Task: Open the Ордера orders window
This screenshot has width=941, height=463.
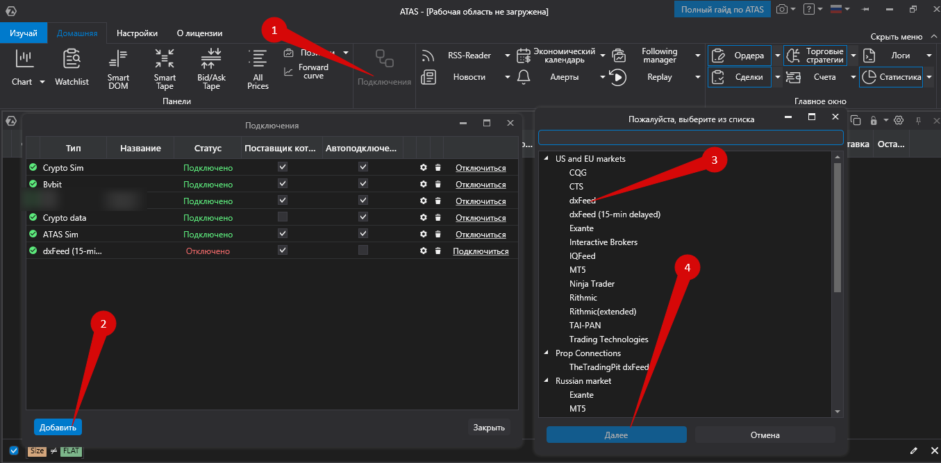Action: pyautogui.click(x=740, y=56)
